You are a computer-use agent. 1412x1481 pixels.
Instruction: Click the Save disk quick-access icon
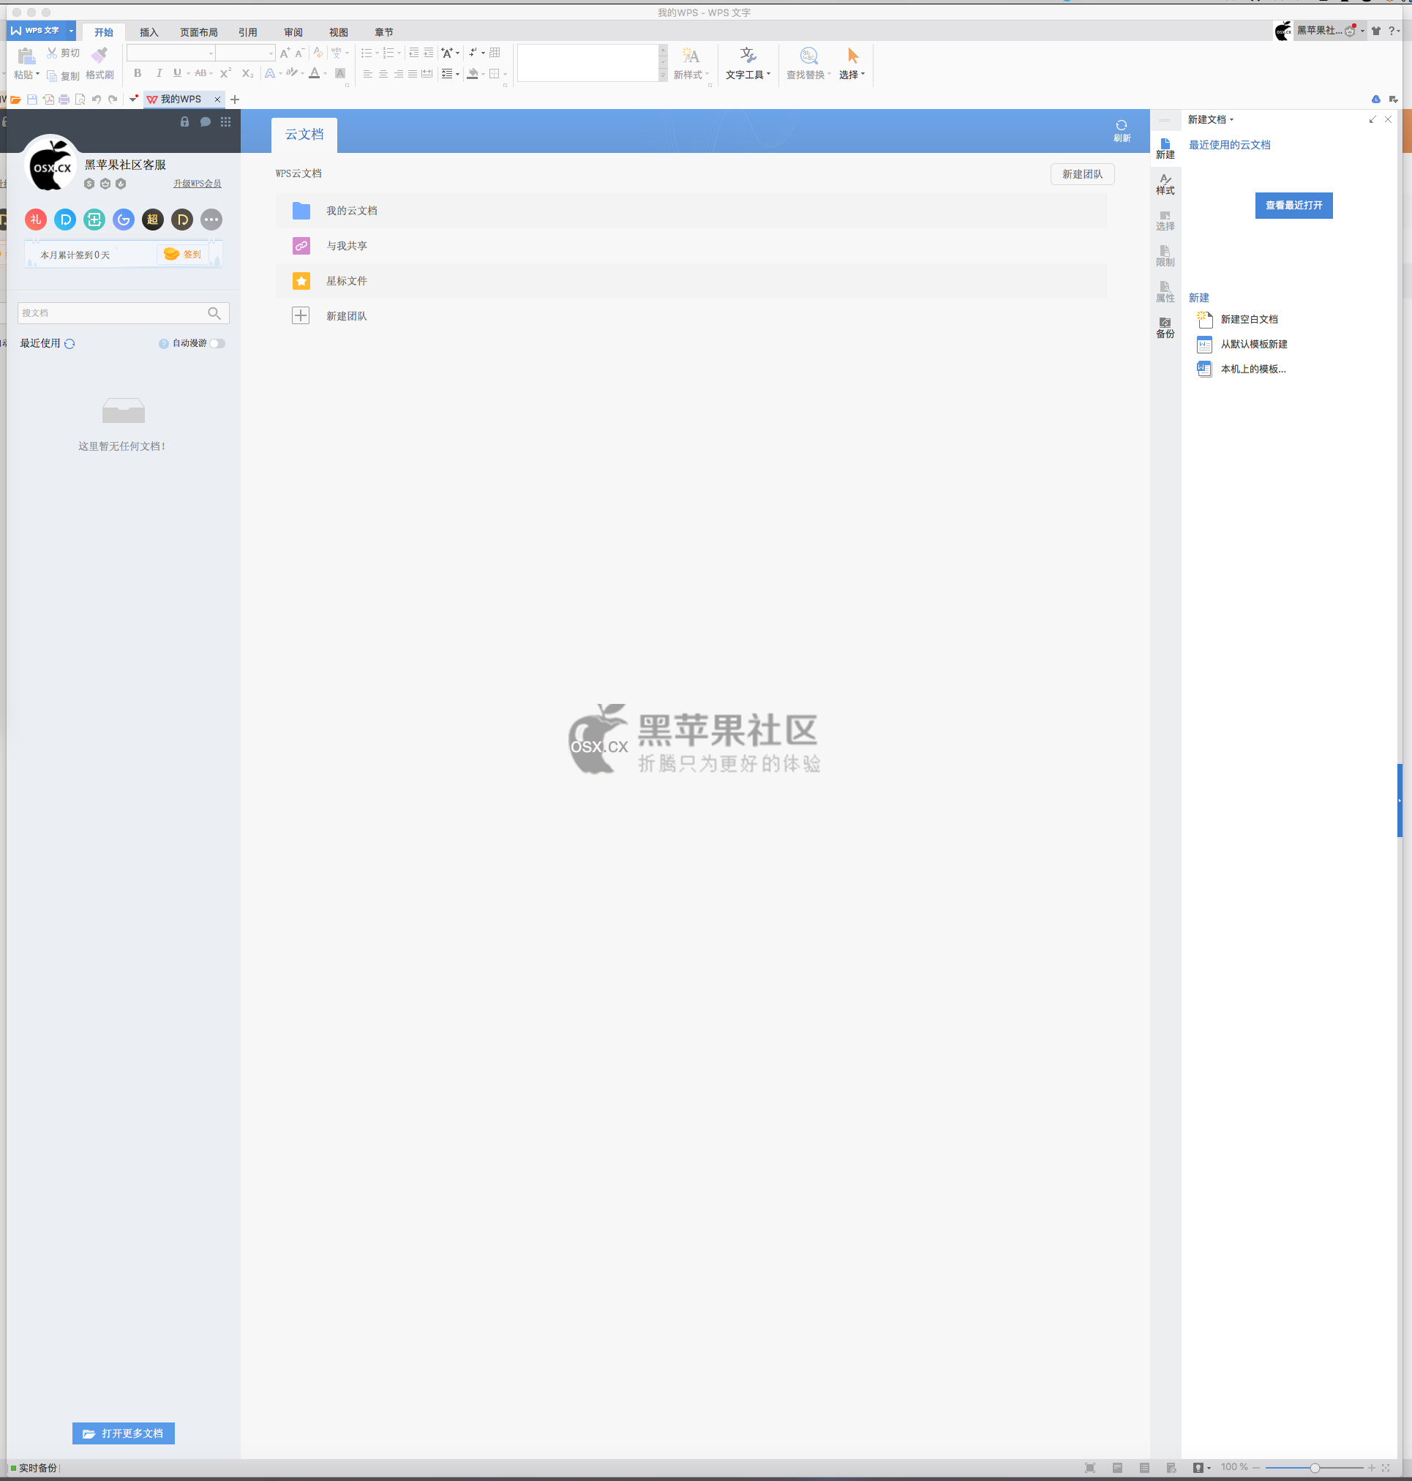pos(31,100)
